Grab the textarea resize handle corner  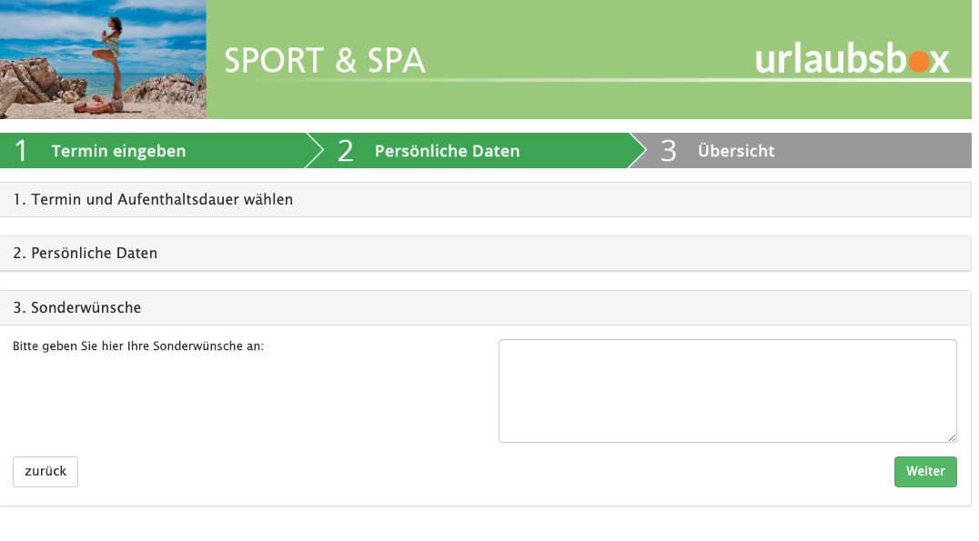(952, 437)
